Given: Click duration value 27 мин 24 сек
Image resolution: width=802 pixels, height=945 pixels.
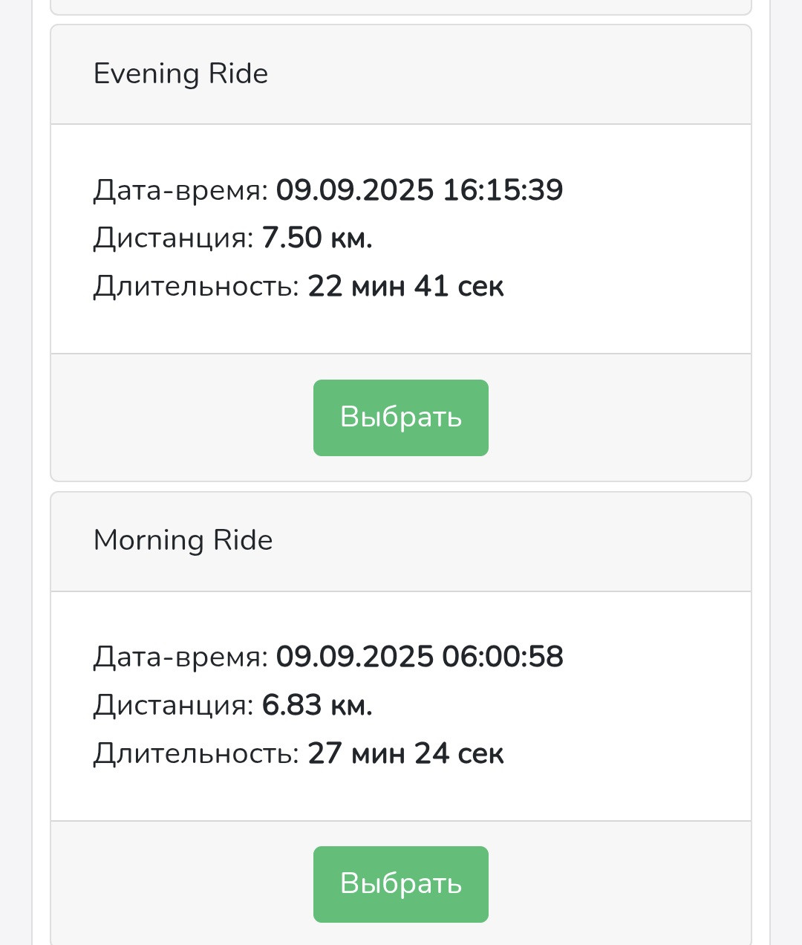Looking at the screenshot, I should [405, 753].
